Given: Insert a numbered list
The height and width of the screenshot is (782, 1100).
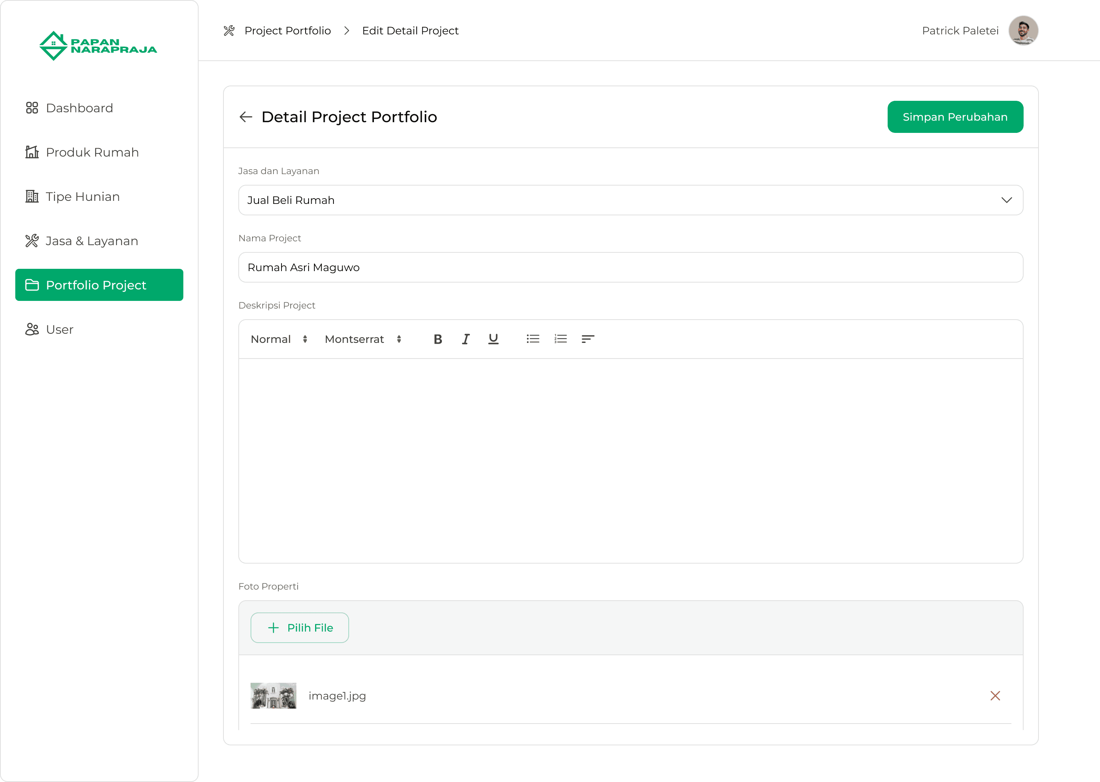Looking at the screenshot, I should click(560, 339).
